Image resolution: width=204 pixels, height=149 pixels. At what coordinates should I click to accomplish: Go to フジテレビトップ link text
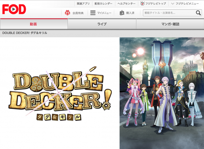(x=156, y=4)
